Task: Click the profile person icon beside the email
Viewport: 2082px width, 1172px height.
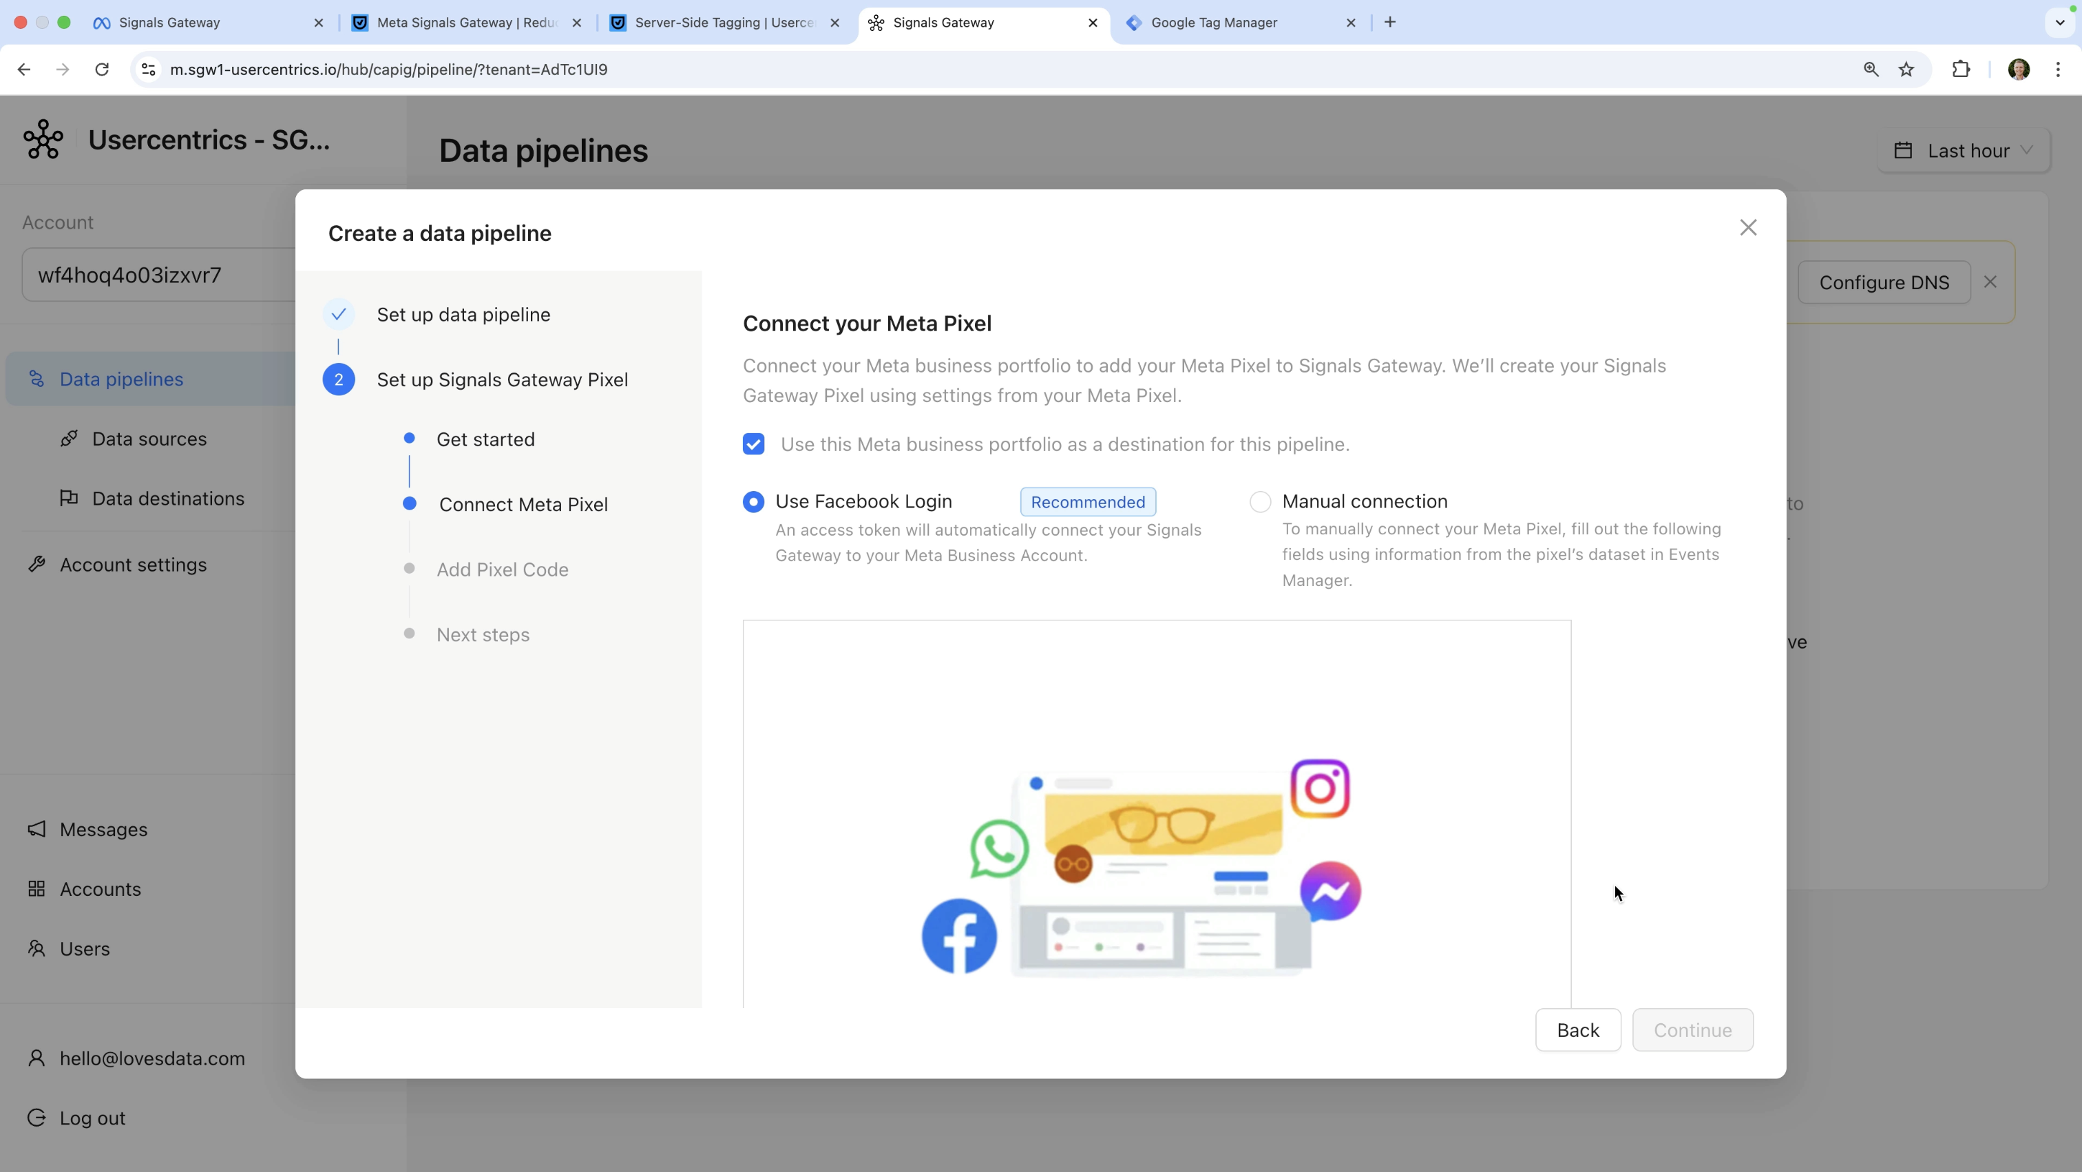Action: tap(36, 1058)
